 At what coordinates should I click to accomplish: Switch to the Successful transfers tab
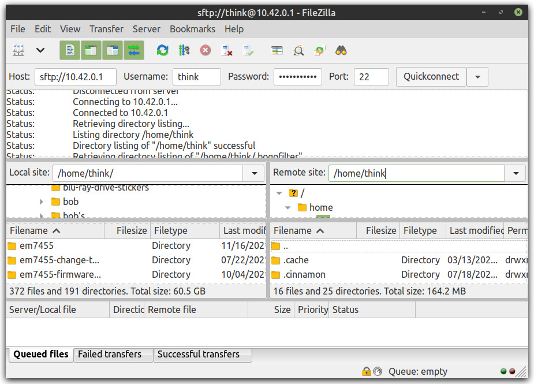pyautogui.click(x=203, y=355)
